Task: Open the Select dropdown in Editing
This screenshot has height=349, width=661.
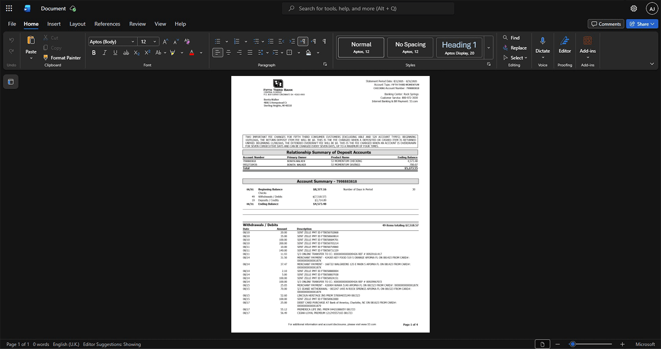Action: coord(516,58)
